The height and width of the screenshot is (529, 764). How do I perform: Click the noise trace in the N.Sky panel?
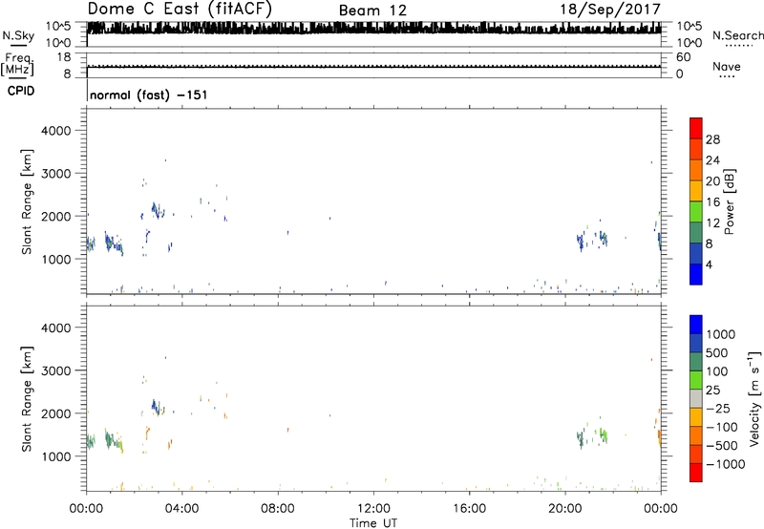click(x=373, y=28)
